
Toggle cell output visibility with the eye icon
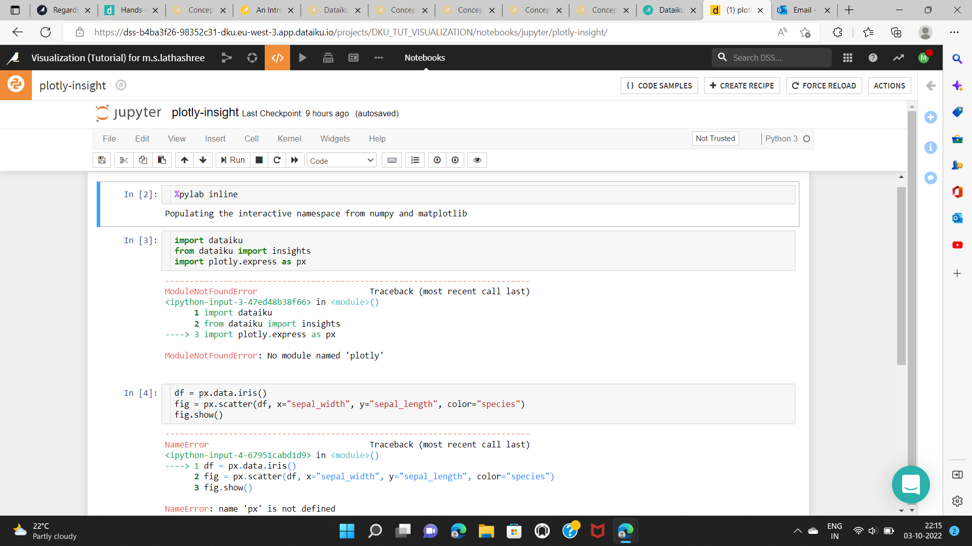point(477,160)
